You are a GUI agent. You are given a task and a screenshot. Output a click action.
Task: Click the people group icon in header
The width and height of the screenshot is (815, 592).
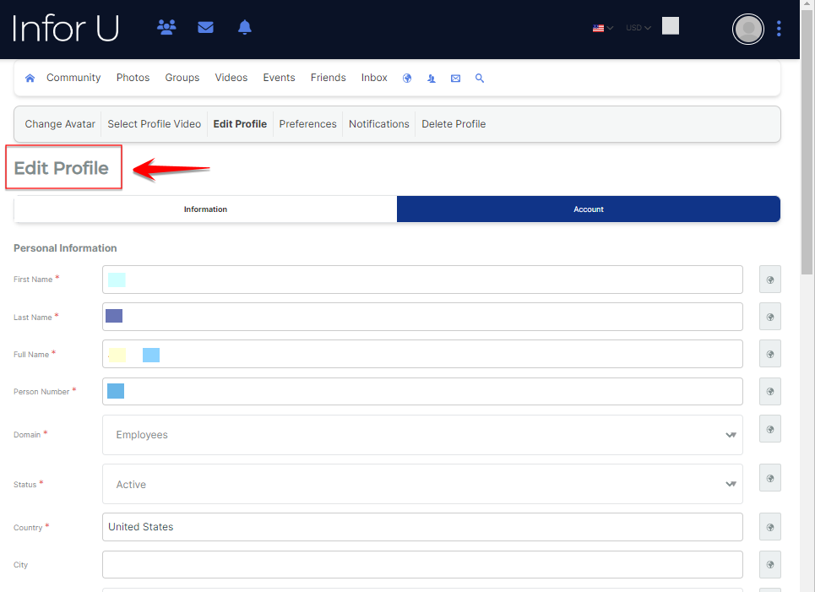point(166,28)
